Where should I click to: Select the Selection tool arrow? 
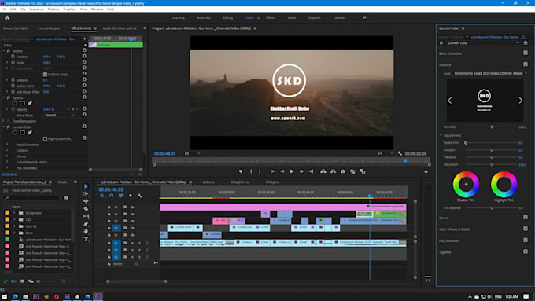click(x=86, y=186)
